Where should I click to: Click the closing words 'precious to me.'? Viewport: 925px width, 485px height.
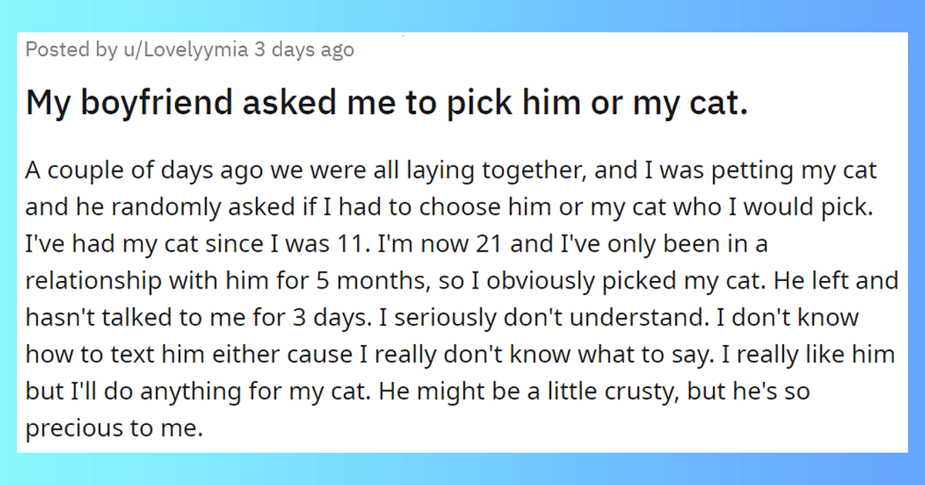[x=113, y=428]
